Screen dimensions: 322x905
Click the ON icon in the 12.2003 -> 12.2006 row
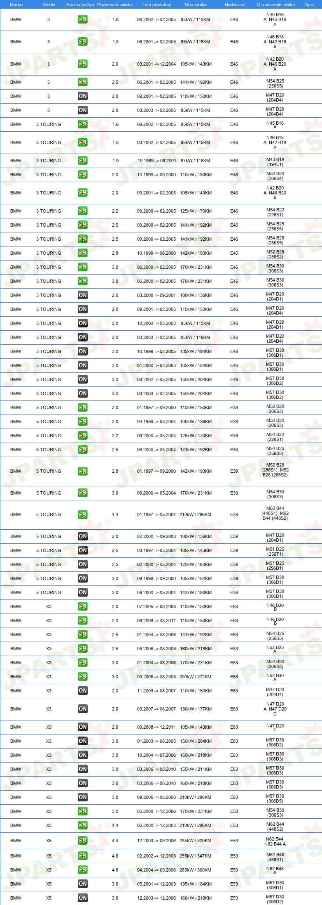point(82,898)
